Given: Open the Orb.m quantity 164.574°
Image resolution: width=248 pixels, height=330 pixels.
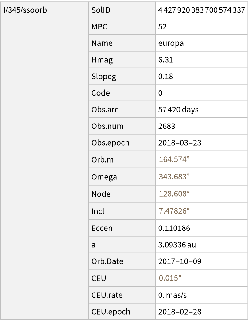Looking at the screenshot, I should tap(174, 159).
